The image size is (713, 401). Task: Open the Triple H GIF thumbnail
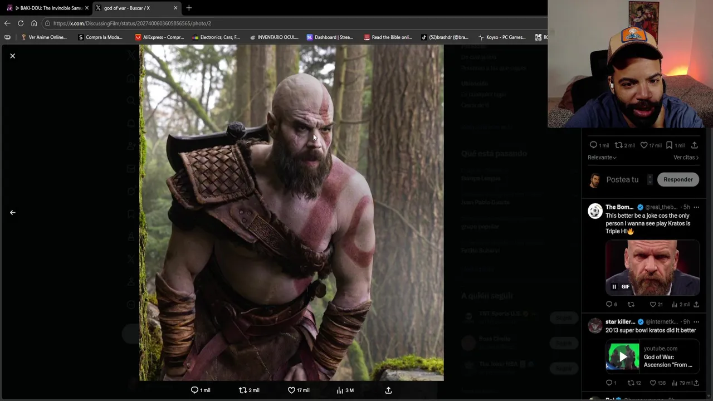pos(652,268)
